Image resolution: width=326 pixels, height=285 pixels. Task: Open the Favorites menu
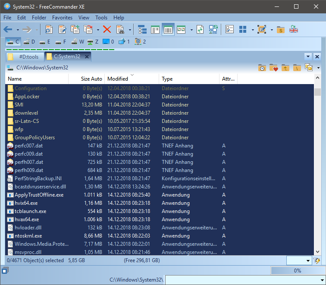(x=63, y=18)
